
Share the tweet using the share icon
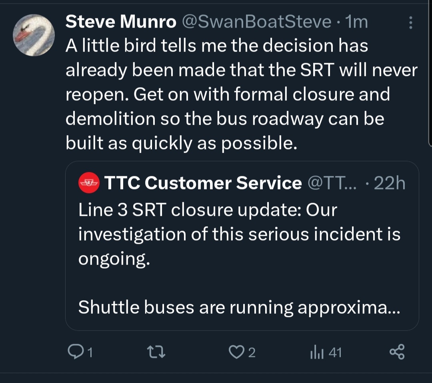(397, 352)
